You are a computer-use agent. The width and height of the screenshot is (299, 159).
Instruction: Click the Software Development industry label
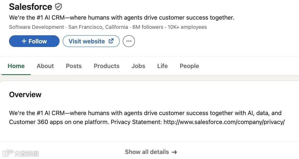click(x=37, y=27)
